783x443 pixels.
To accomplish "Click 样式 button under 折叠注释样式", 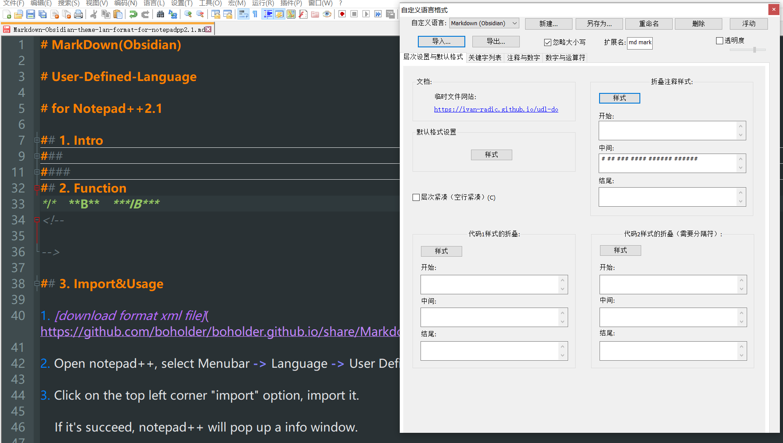I will point(619,98).
